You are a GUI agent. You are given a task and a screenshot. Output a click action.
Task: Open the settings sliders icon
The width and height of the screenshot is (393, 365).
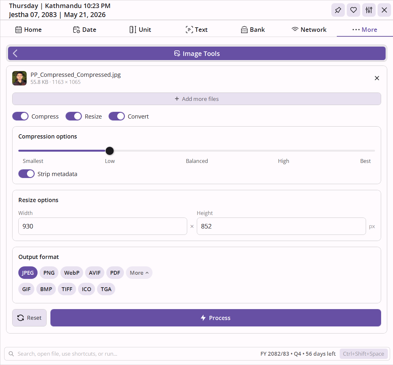click(369, 10)
